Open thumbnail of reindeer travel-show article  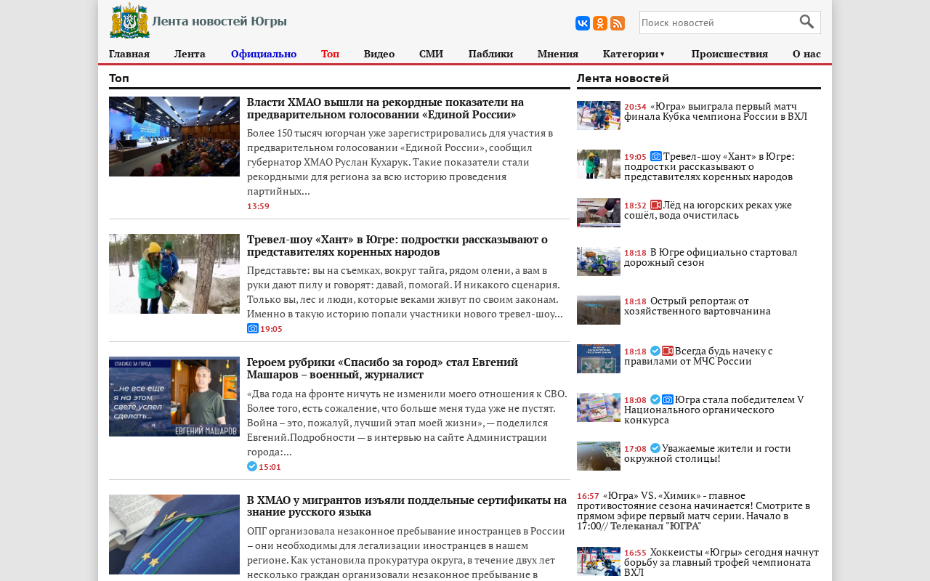coord(174,274)
